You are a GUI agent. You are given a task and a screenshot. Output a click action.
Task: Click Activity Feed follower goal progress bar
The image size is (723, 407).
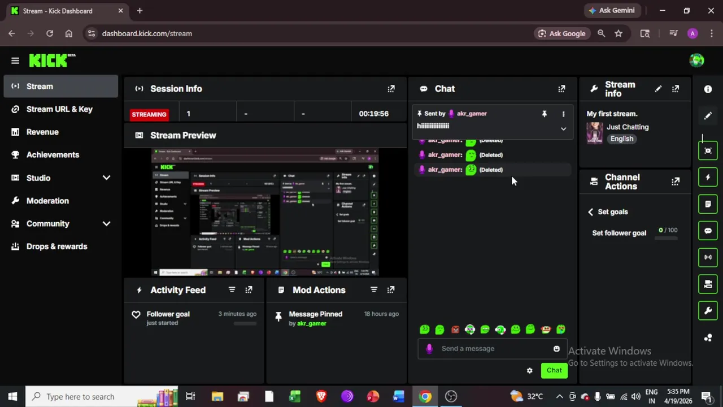coord(245,324)
